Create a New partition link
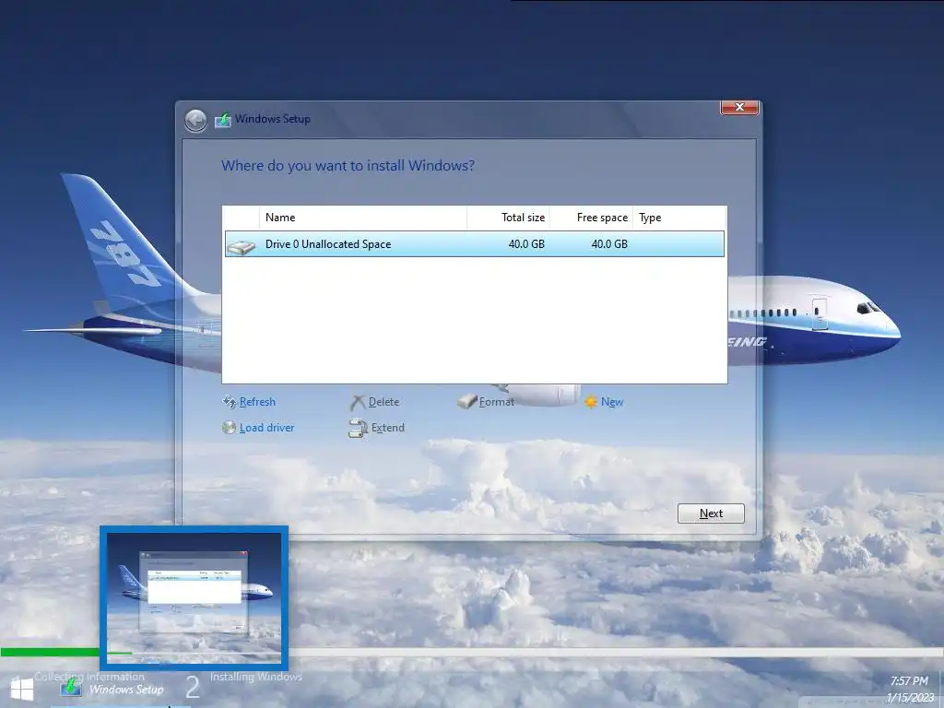Viewport: 944px width, 708px height. pos(612,402)
